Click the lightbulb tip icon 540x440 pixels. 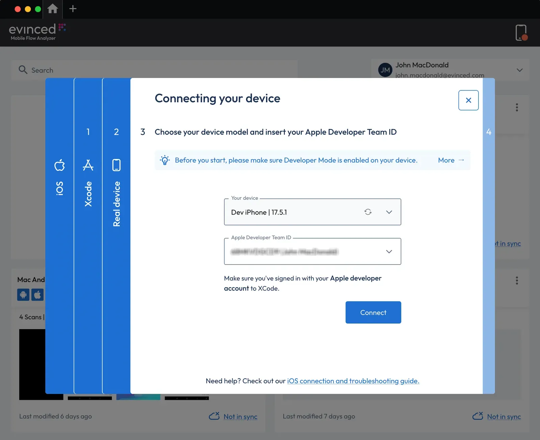(x=165, y=160)
